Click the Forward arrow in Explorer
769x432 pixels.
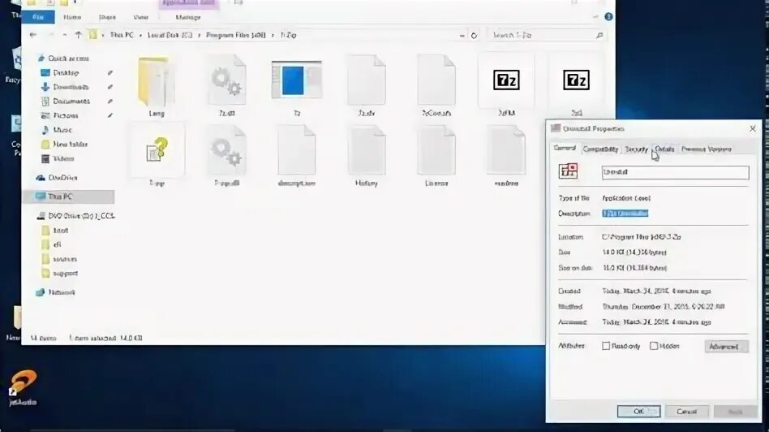pos(50,35)
